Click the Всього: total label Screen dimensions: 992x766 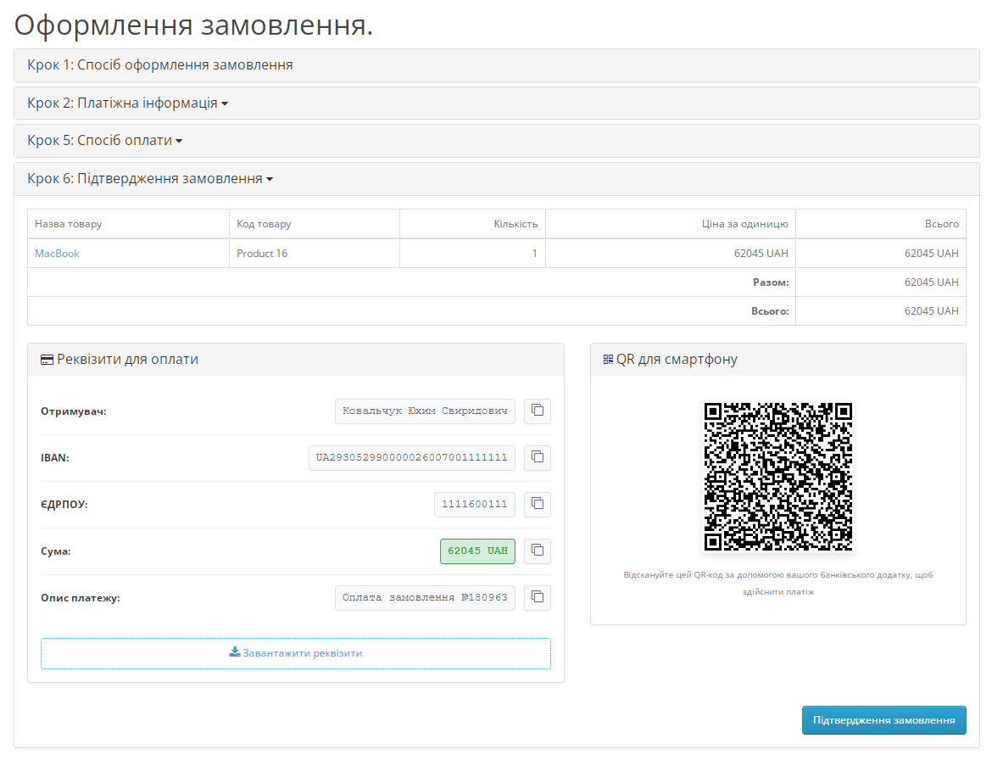(770, 311)
